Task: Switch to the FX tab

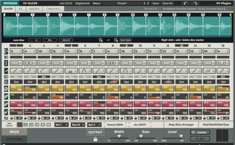Action: coord(21,9)
